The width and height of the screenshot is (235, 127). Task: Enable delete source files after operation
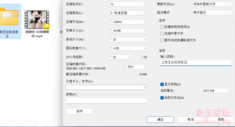[162, 40]
